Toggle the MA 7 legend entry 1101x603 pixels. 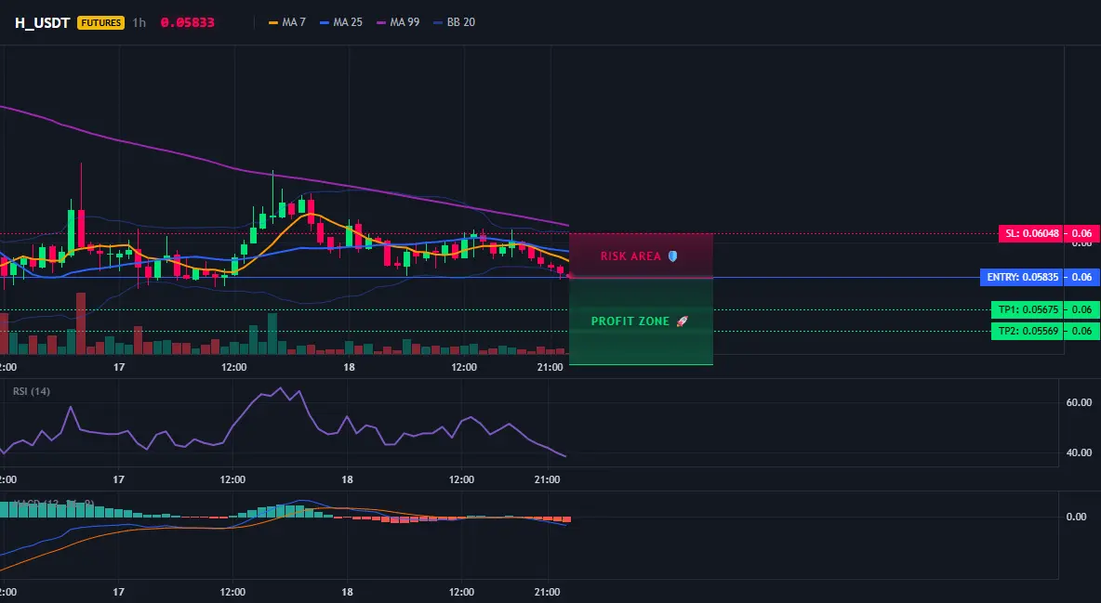[287, 22]
